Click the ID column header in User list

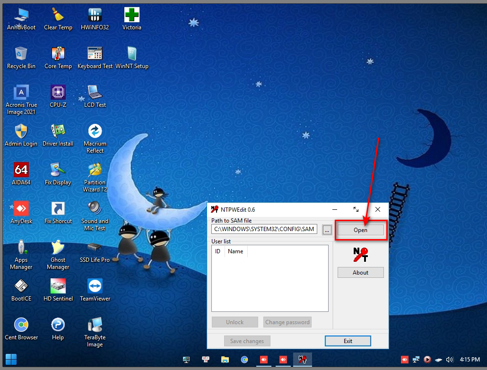(x=217, y=251)
